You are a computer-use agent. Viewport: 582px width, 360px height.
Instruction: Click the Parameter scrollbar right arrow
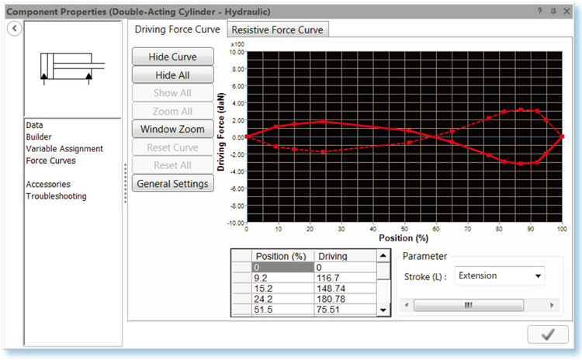click(552, 305)
